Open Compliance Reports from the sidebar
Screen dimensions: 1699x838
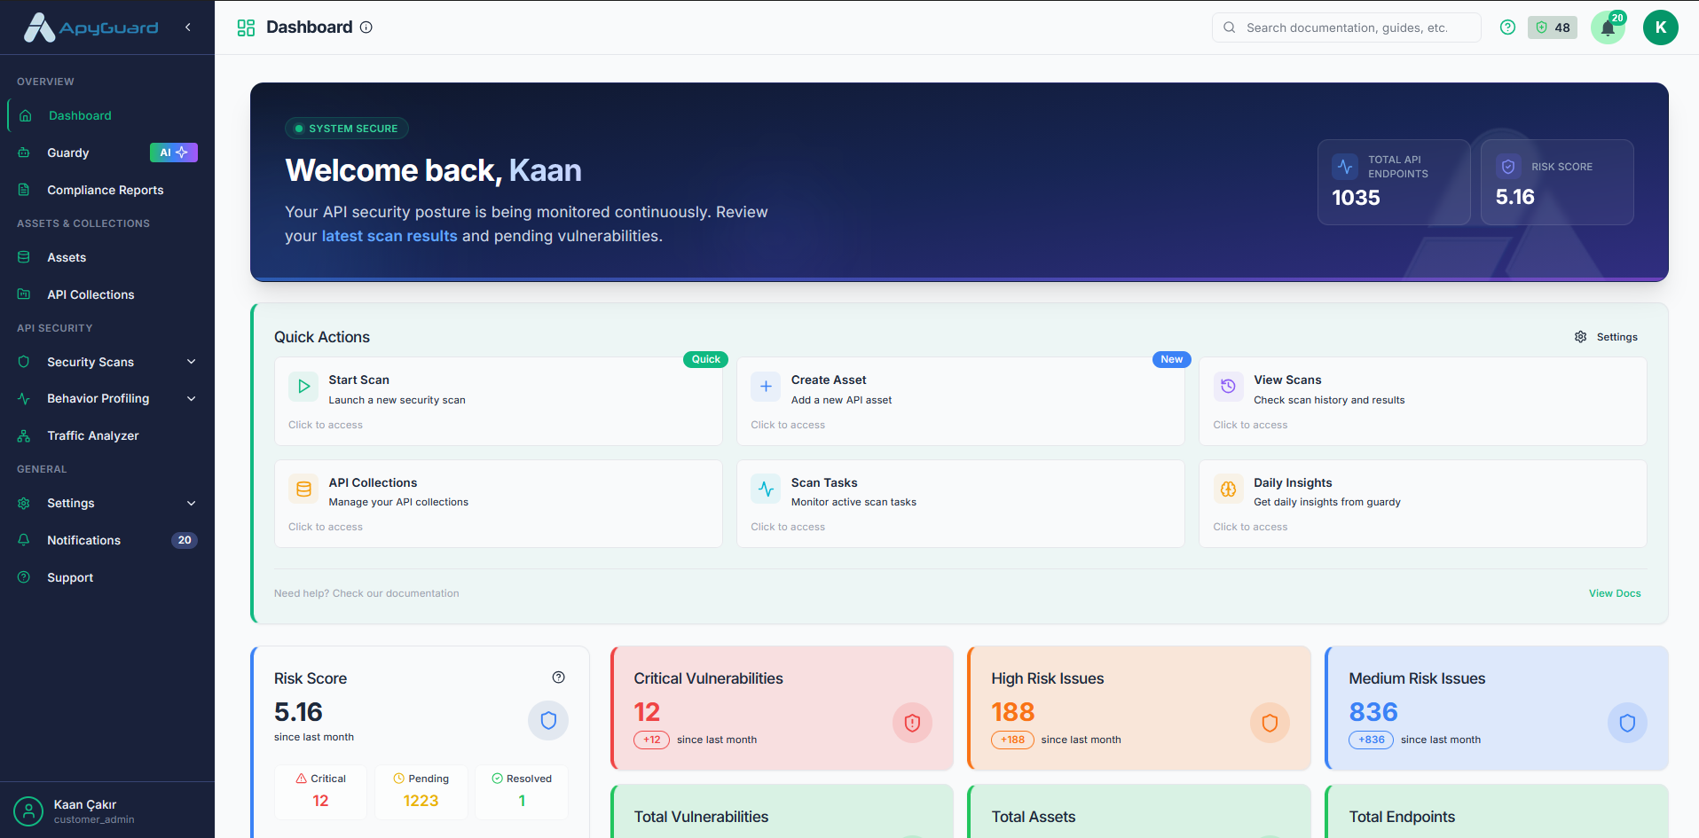tap(105, 190)
